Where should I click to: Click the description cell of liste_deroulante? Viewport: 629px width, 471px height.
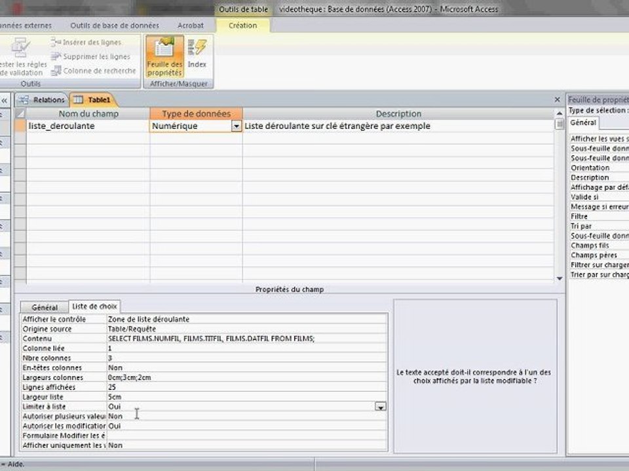tap(398, 126)
